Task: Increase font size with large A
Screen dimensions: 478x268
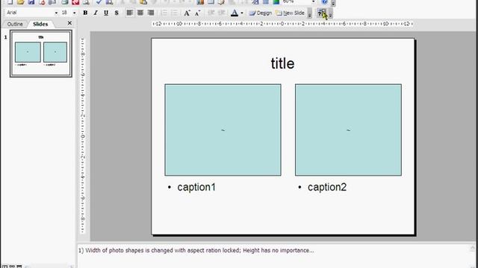Action: pos(187,13)
